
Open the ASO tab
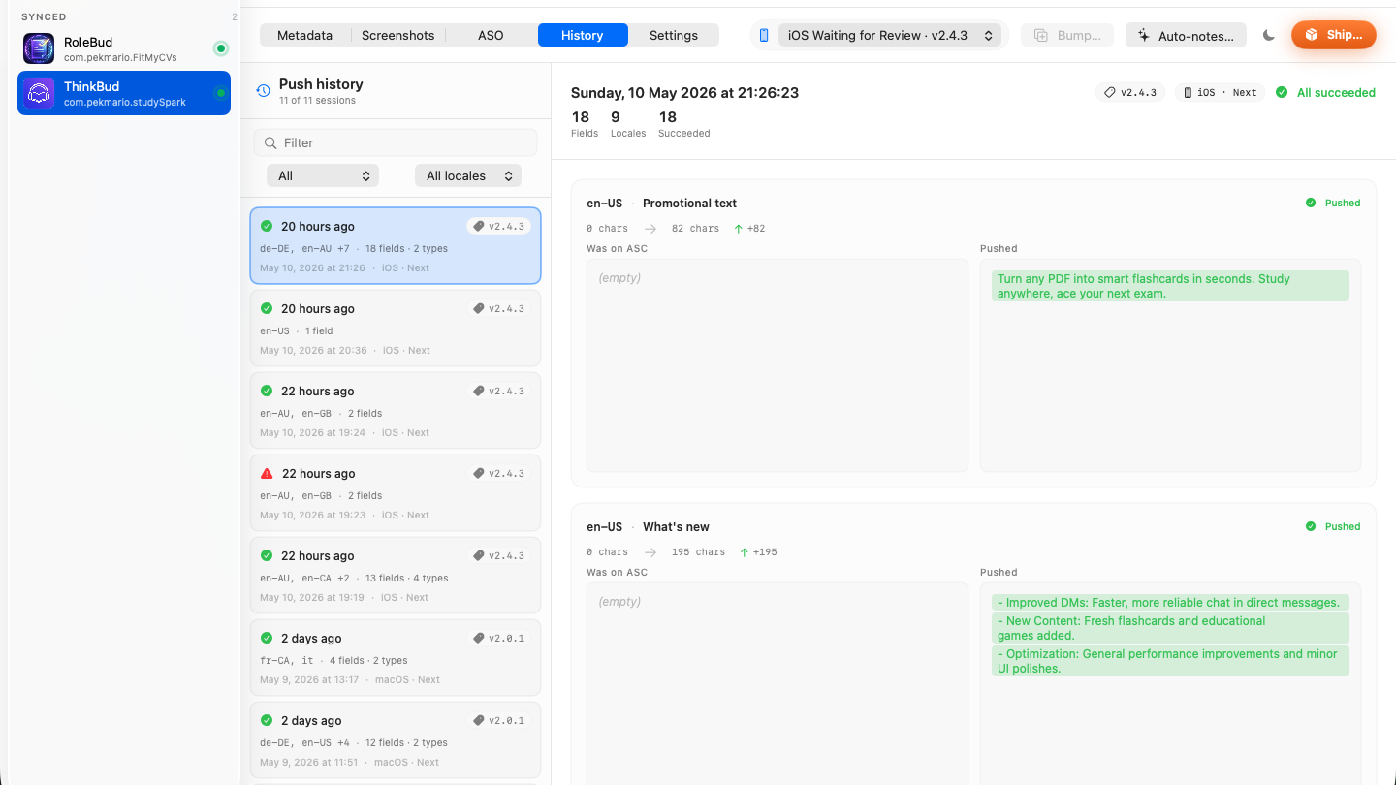(491, 35)
